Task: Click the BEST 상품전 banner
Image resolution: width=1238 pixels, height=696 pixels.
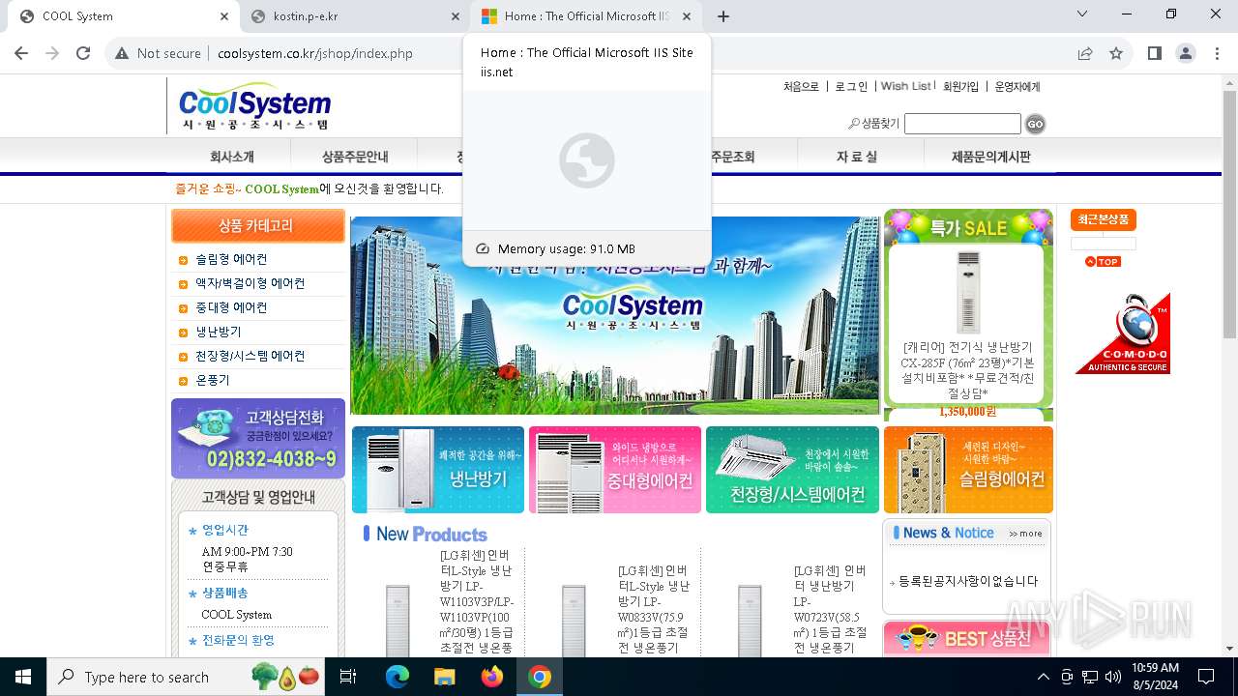Action: (967, 638)
